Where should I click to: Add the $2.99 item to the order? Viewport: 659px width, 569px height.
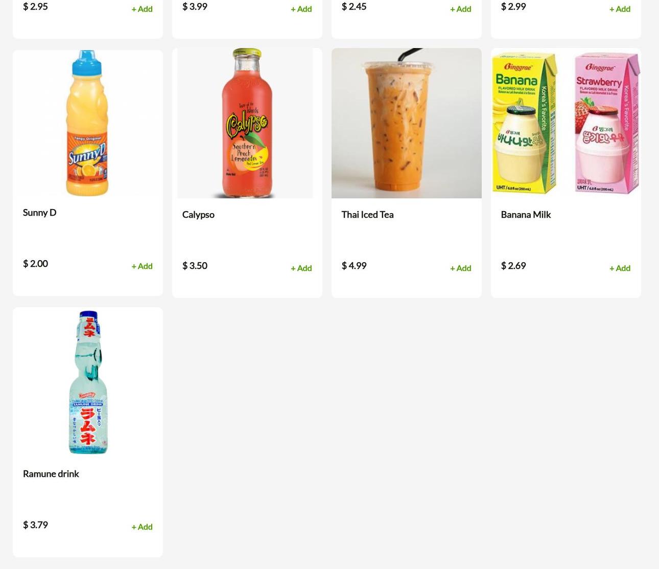[620, 9]
